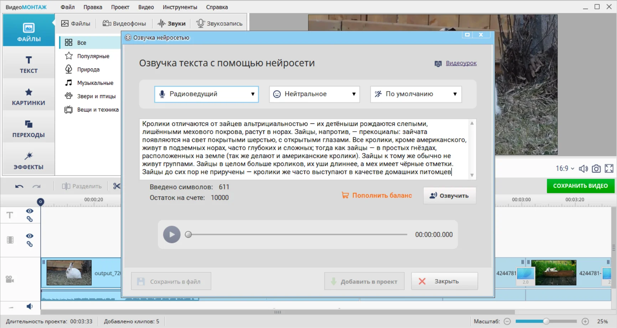The height and width of the screenshot is (328, 617).
Task: Take a snapshot with camera icon
Action: [x=596, y=169]
